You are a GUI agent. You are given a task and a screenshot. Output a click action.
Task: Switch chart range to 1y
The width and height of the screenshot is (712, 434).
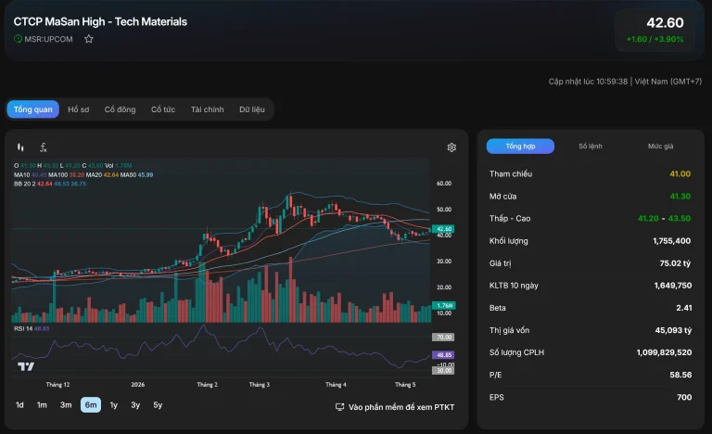(113, 405)
